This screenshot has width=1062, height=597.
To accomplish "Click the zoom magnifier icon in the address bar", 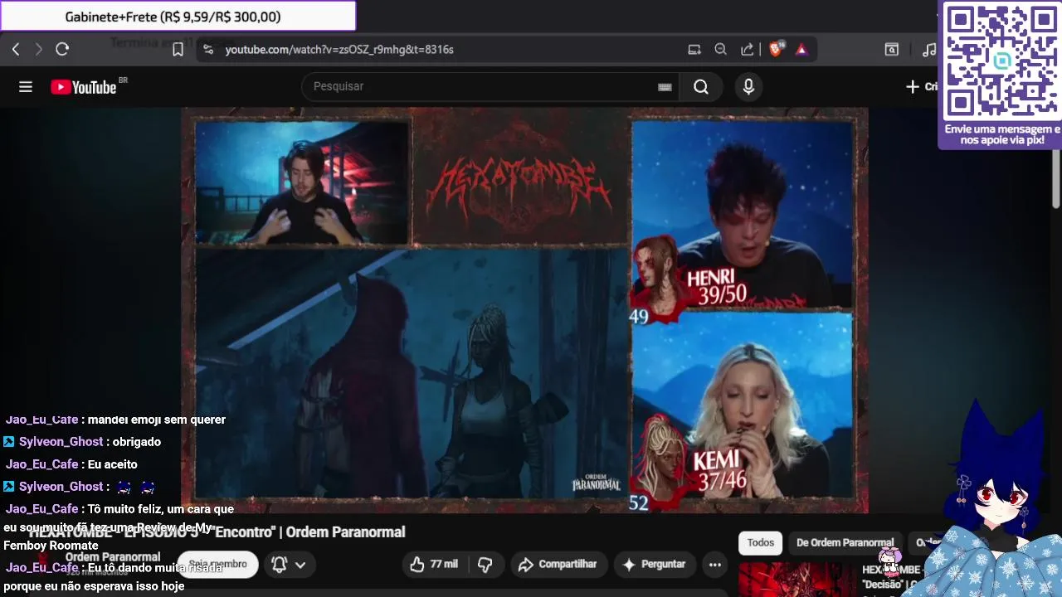I will [720, 50].
